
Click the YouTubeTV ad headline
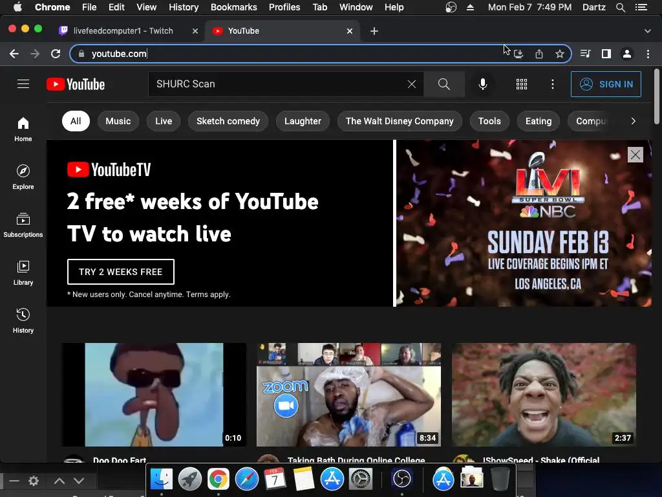[x=193, y=217]
